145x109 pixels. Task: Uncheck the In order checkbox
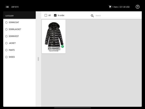click(55, 15)
